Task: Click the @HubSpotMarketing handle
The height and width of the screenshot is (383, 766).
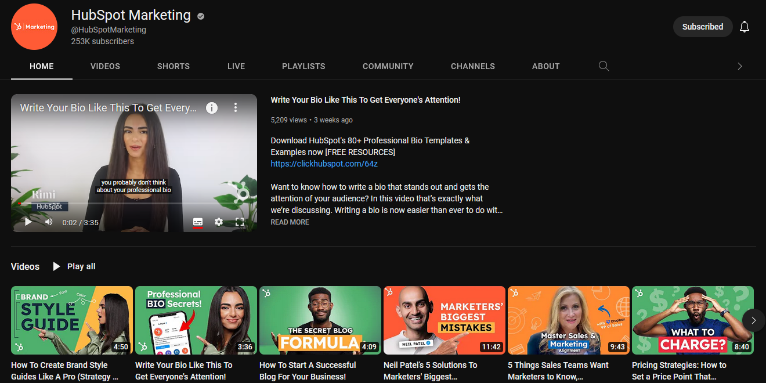Action: point(109,30)
